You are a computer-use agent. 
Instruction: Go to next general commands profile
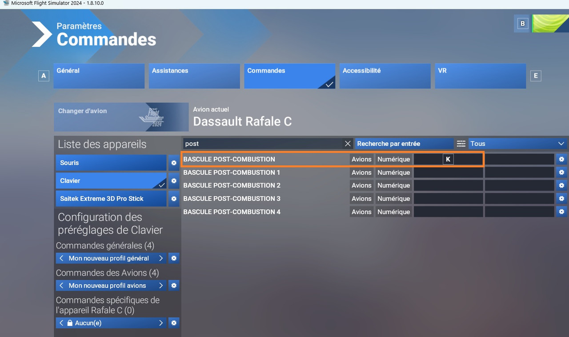161,258
